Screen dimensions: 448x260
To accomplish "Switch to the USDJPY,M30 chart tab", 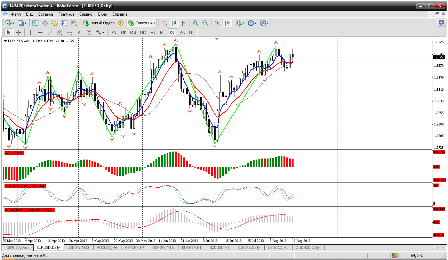I will [78, 247].
